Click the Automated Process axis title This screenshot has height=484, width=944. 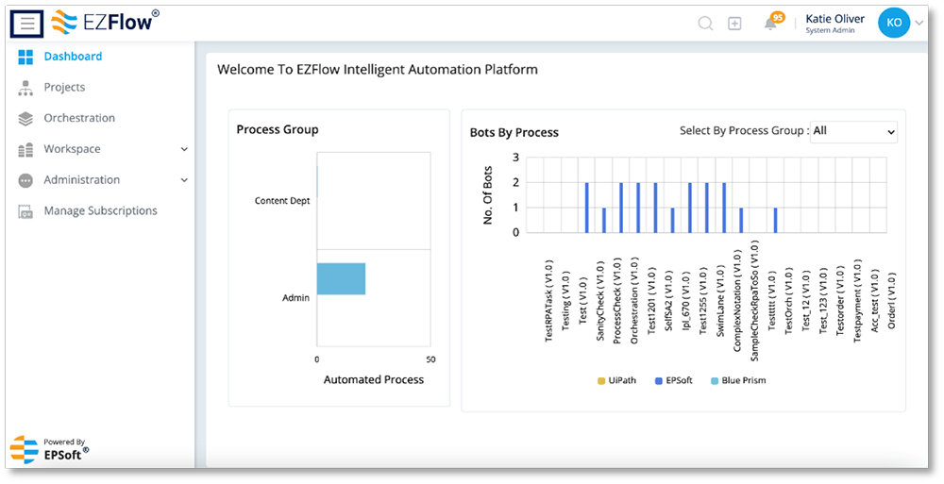point(373,380)
